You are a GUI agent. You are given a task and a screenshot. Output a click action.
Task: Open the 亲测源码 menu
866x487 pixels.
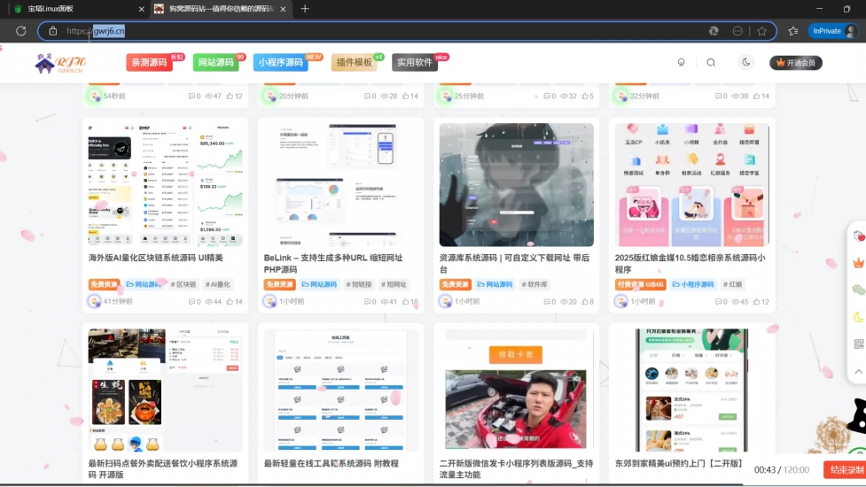click(149, 62)
